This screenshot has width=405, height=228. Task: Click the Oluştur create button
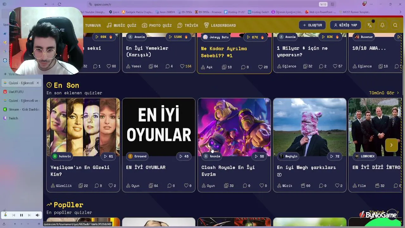point(312,25)
